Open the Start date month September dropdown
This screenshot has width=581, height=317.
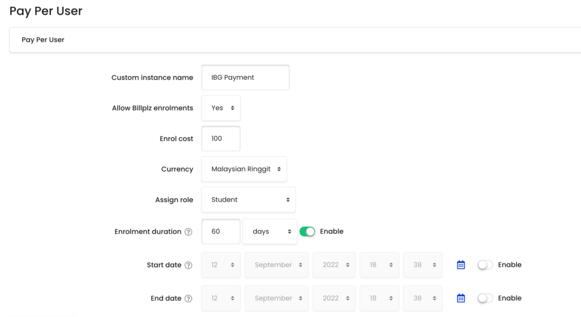click(276, 265)
